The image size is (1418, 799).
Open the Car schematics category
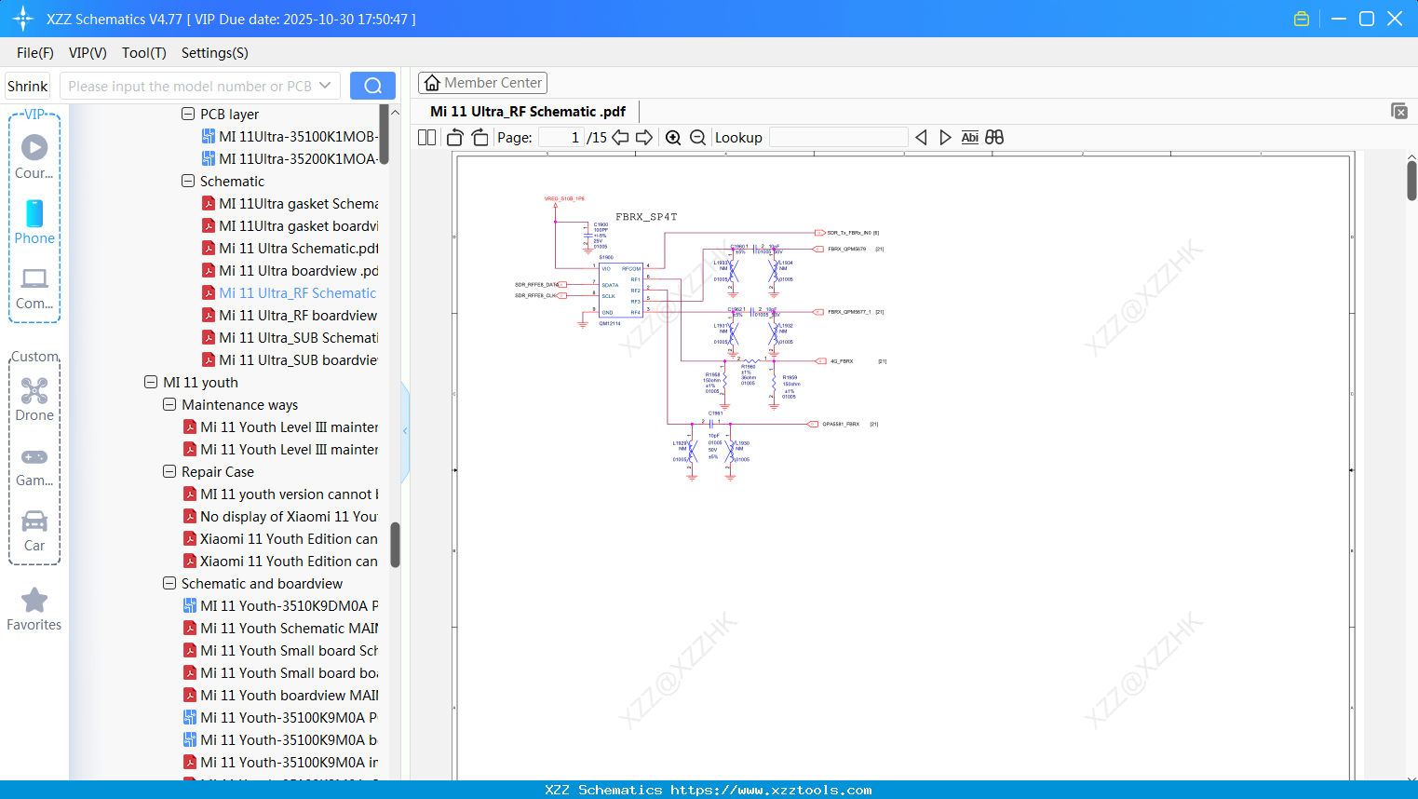(34, 526)
